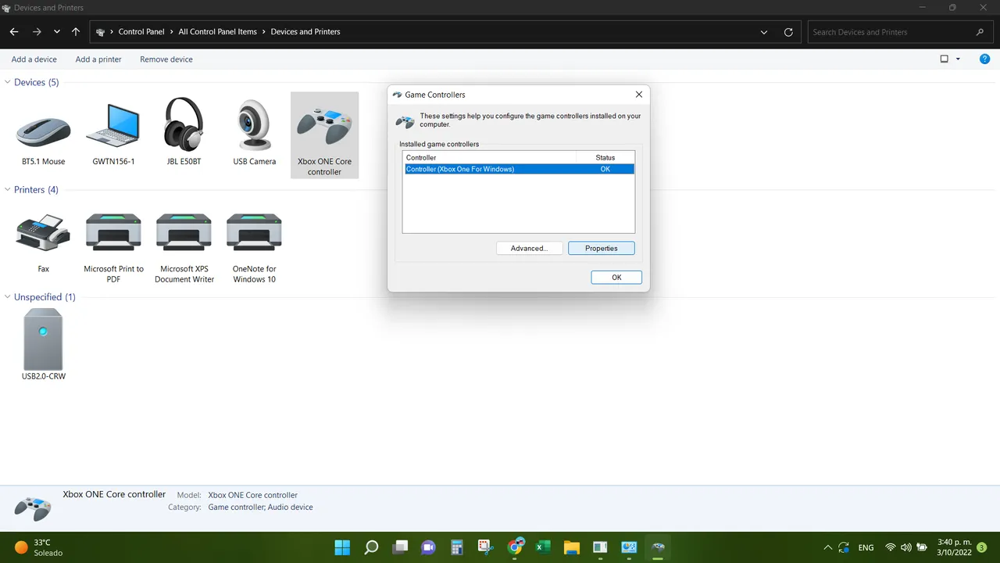Open Properties in Game Controllers dialog
Viewport: 1000px width, 563px height.
(602, 249)
